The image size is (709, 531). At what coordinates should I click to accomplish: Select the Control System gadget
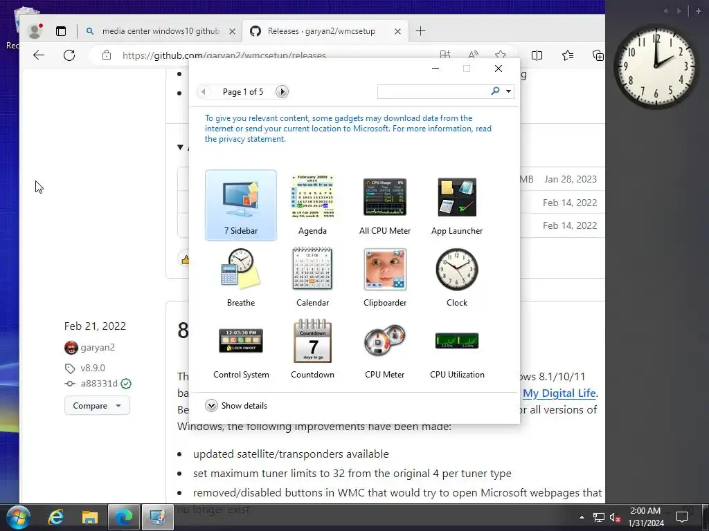[x=241, y=349]
